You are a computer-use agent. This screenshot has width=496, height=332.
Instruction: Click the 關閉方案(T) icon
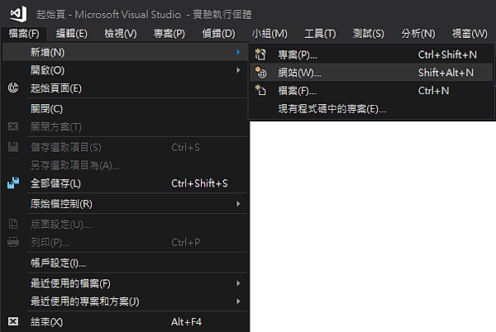tap(13, 126)
